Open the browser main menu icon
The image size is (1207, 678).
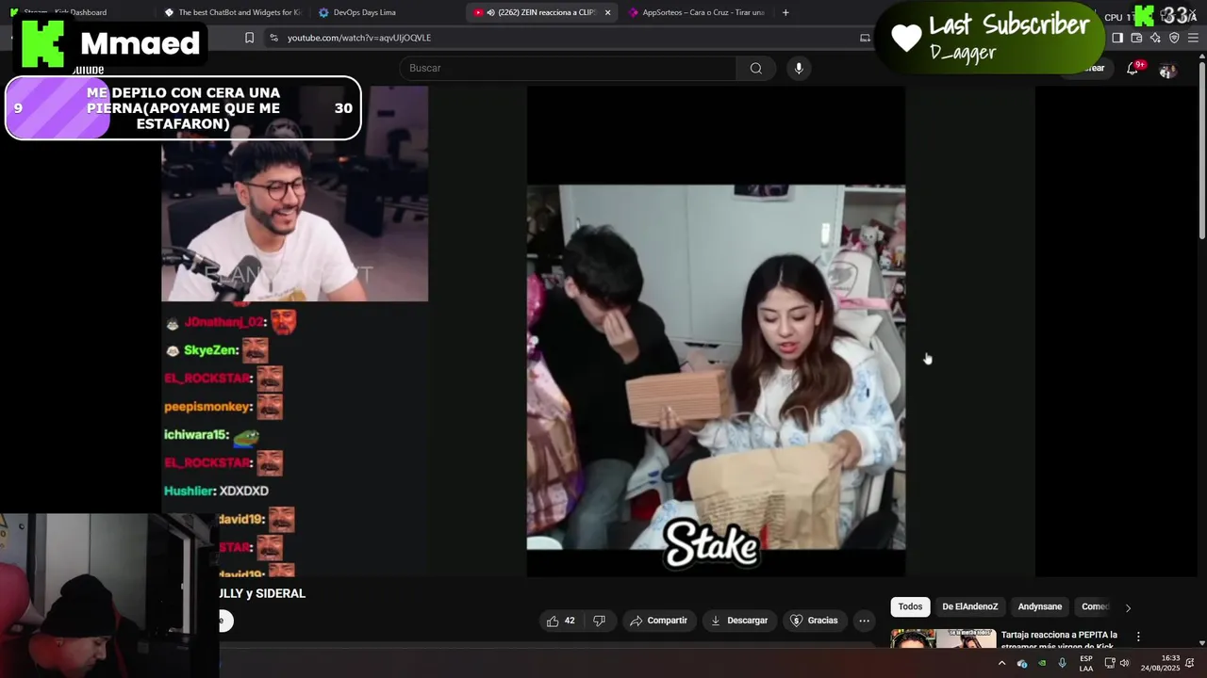coord(1193,38)
